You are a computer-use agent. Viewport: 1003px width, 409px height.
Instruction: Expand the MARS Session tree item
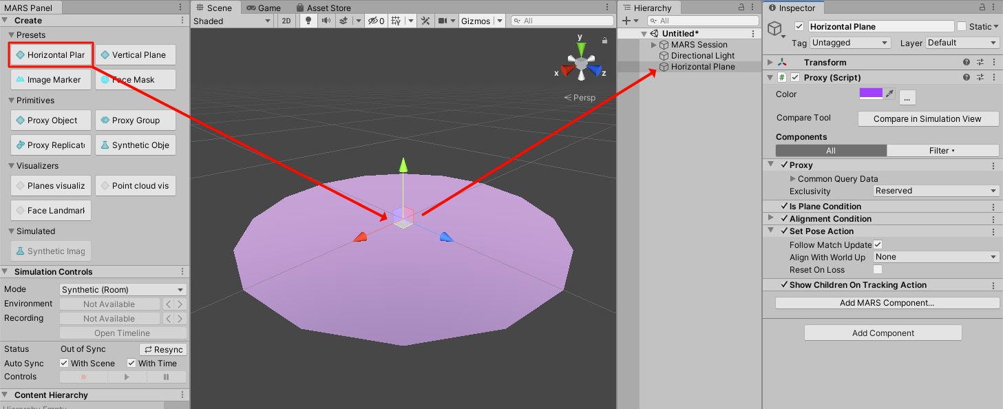coord(654,45)
